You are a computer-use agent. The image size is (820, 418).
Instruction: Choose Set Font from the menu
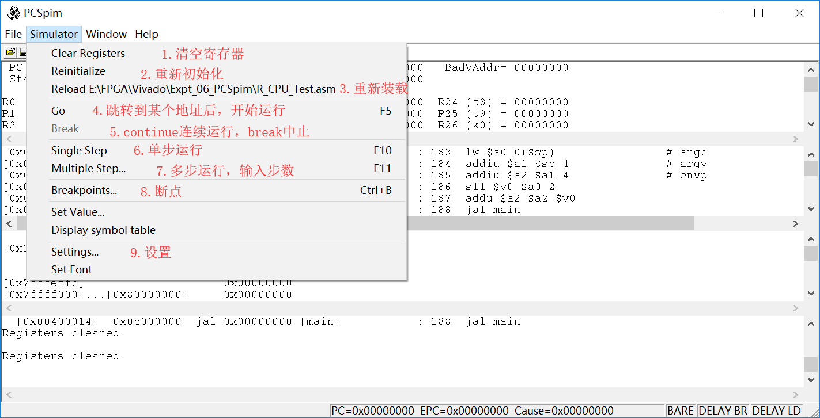[217, 270]
